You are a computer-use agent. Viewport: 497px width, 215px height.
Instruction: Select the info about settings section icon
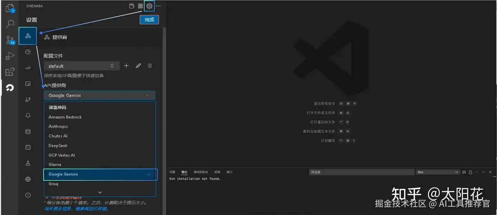pyautogui.click(x=28, y=195)
